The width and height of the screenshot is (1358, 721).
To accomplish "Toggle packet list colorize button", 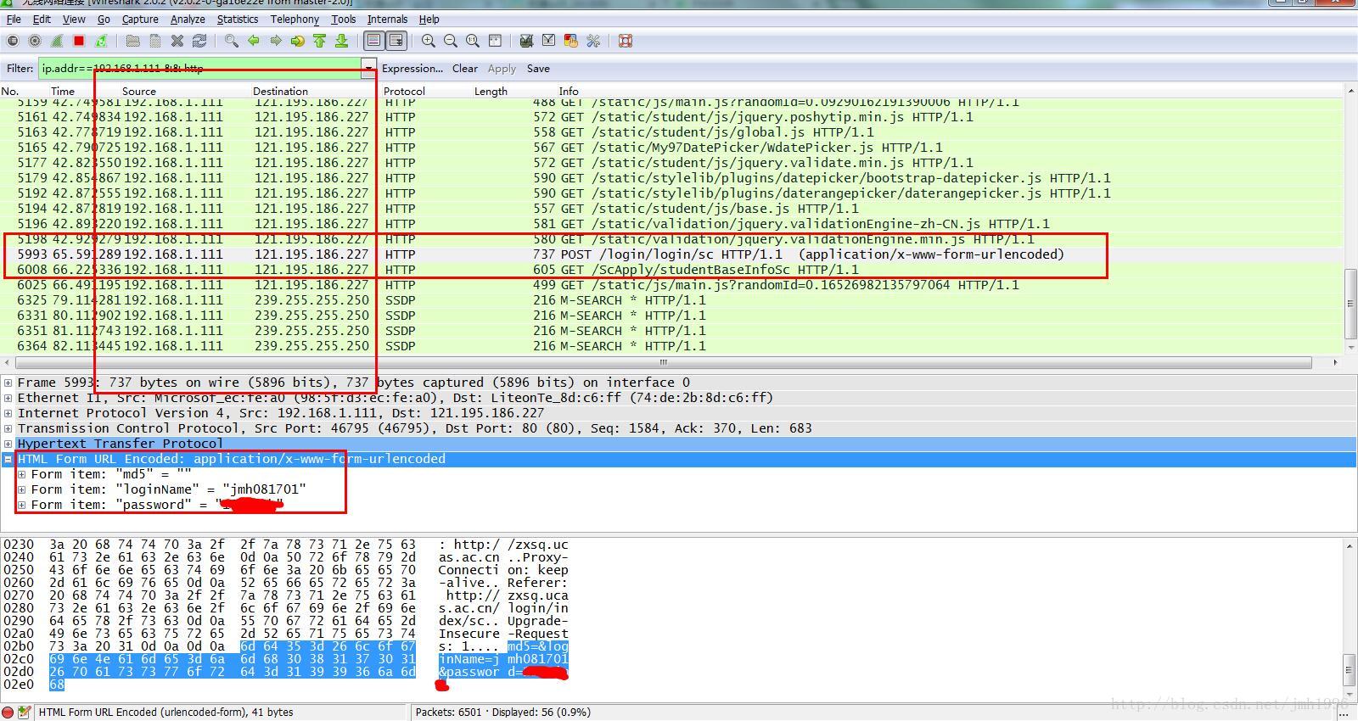I will tap(373, 41).
